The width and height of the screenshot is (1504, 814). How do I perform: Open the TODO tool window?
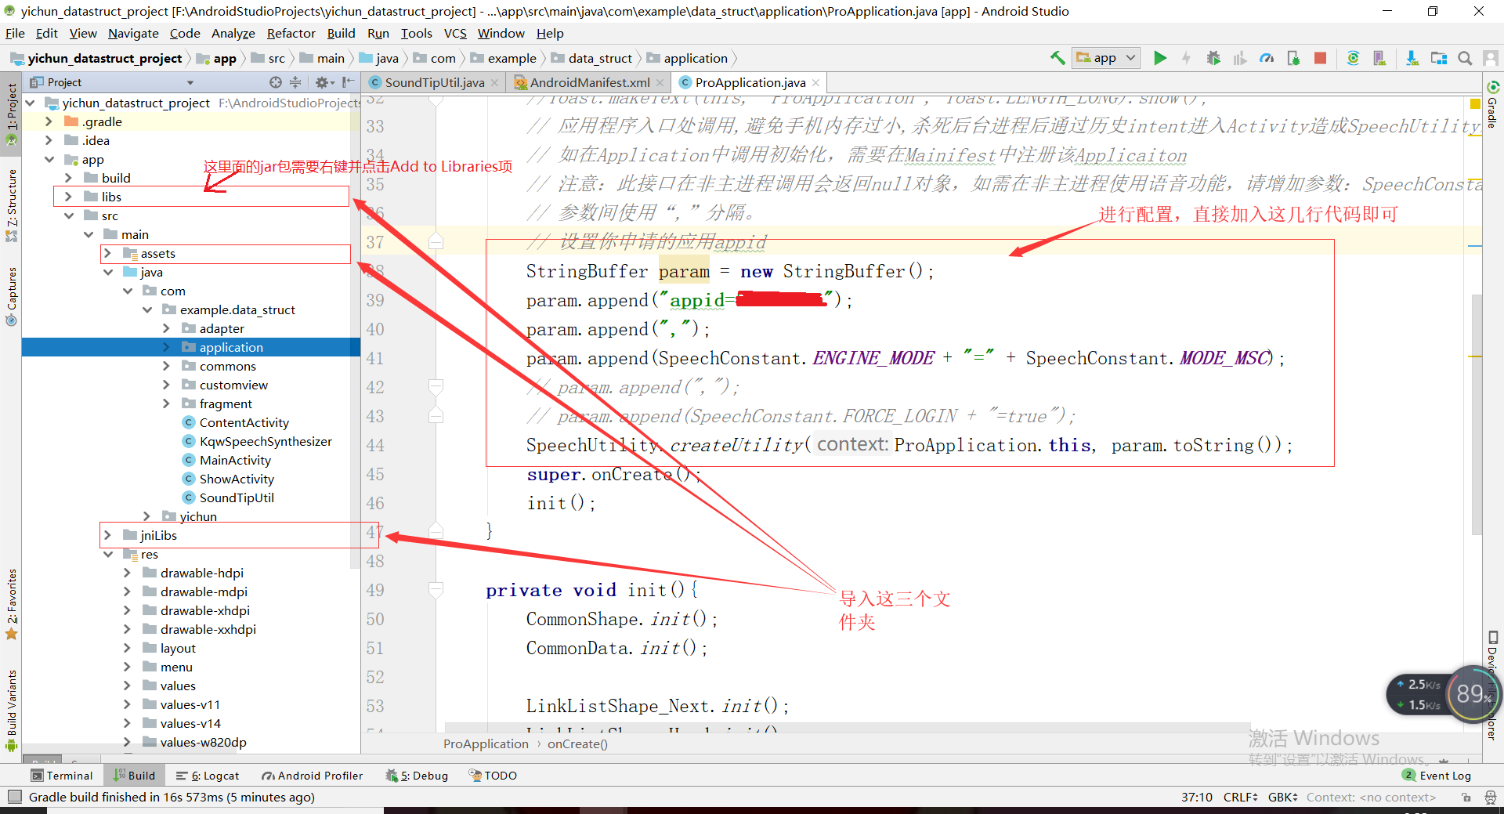pos(493,776)
